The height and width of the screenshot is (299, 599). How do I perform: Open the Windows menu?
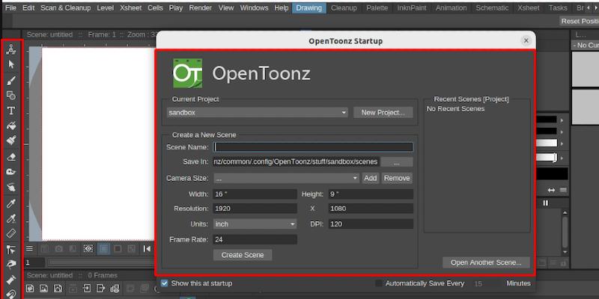[254, 7]
